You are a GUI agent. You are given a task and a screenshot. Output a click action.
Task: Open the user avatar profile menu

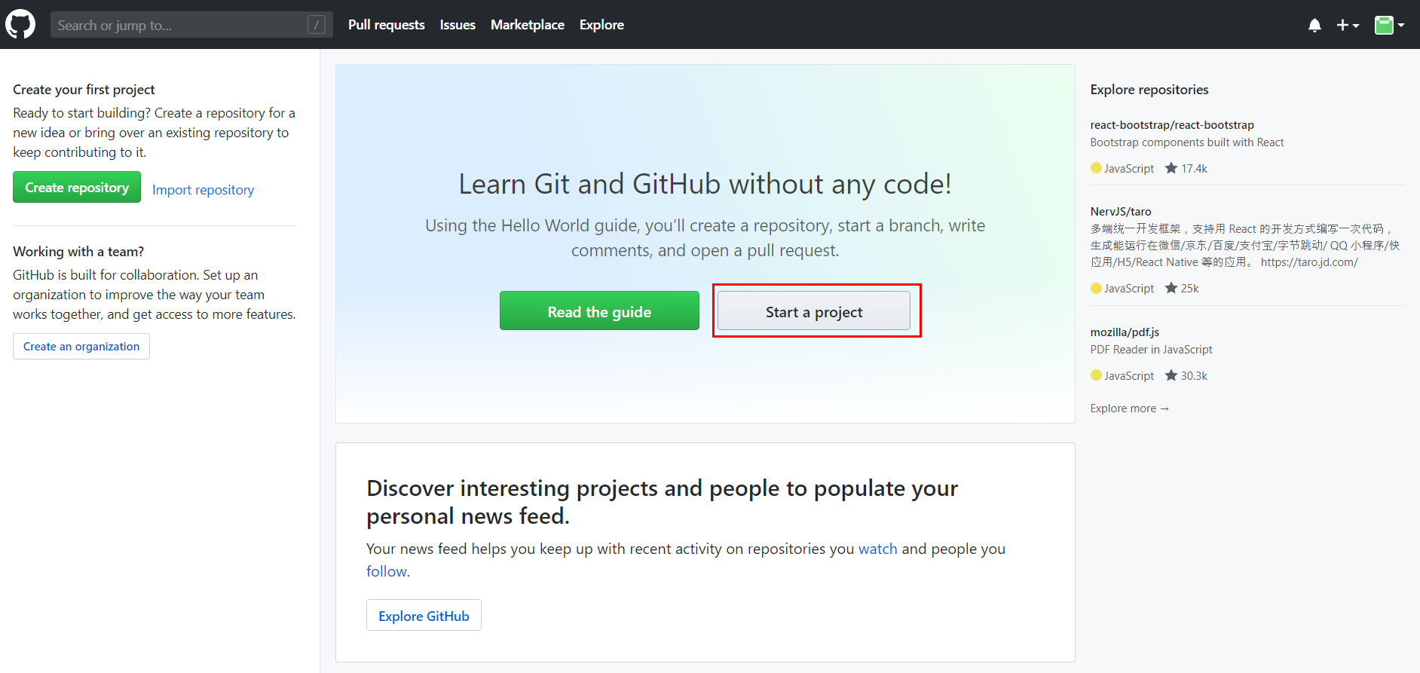tap(1389, 25)
